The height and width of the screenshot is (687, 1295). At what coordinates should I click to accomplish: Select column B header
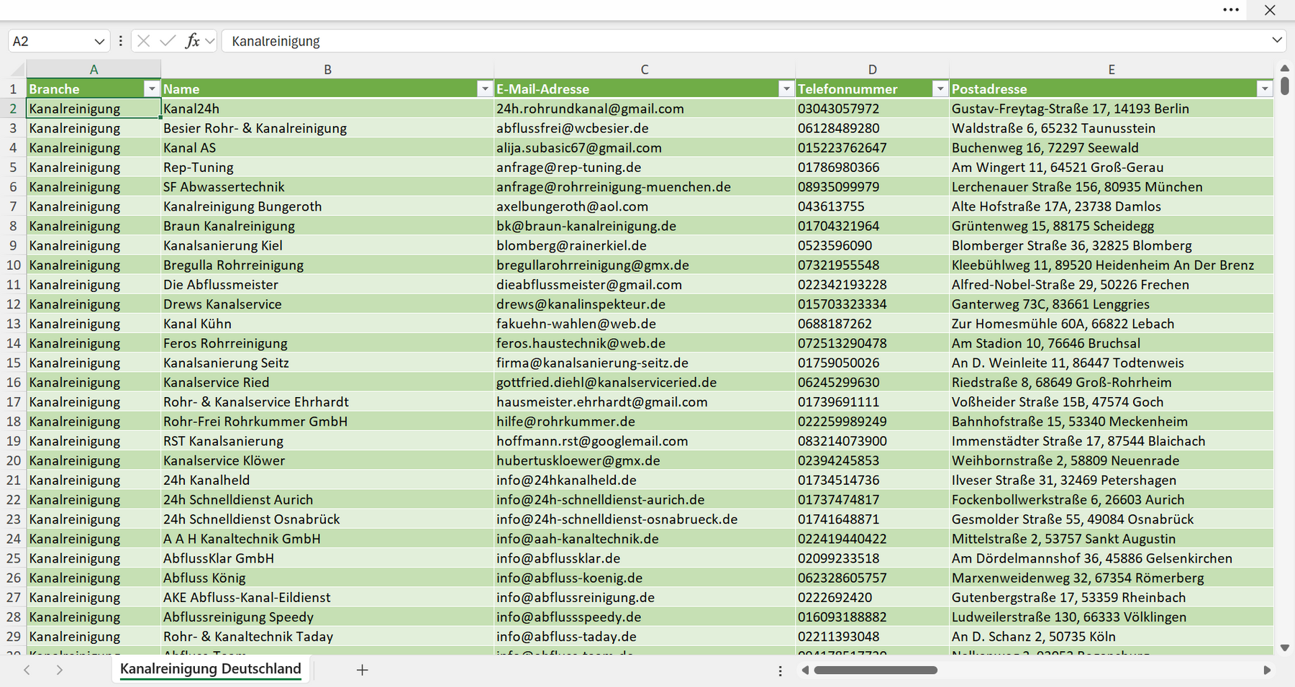point(327,69)
